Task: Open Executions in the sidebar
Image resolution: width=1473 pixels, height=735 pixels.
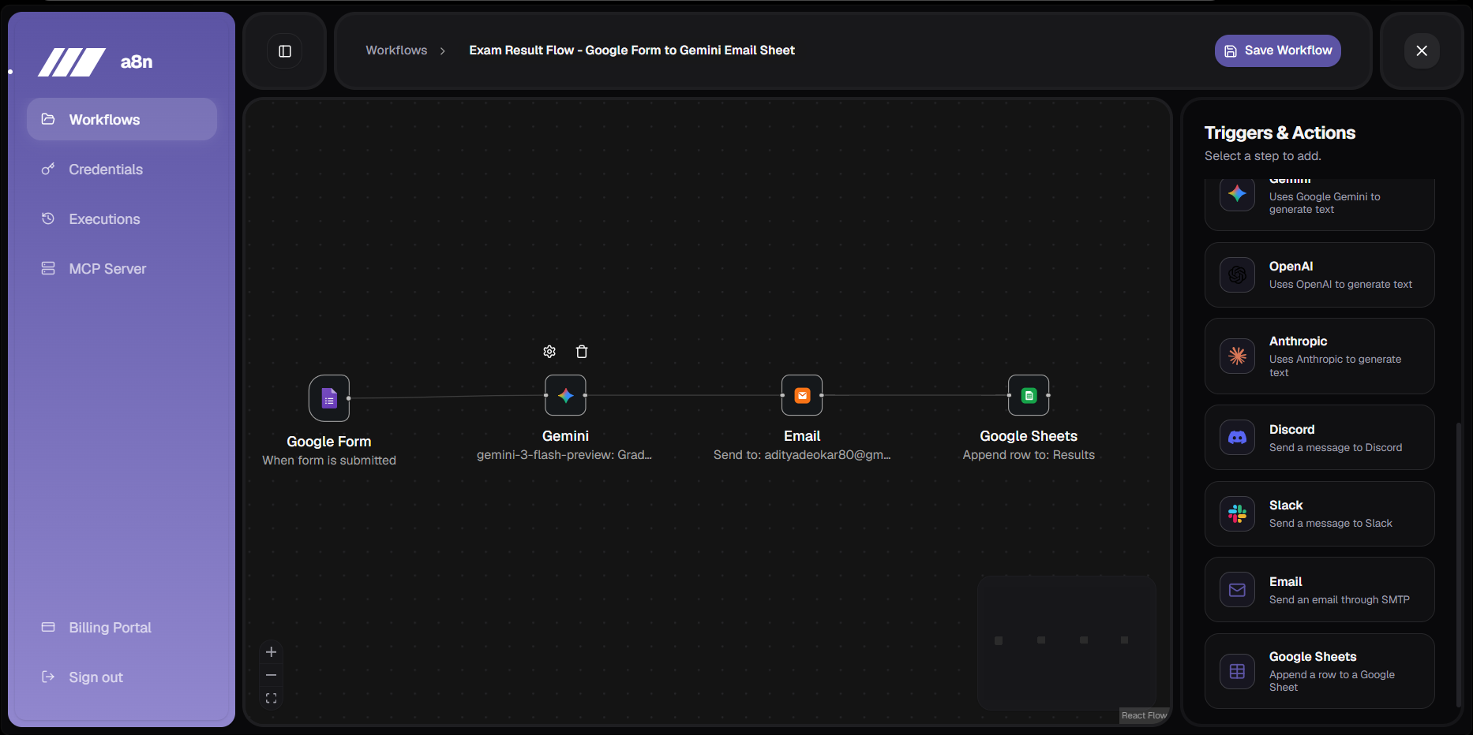Action: click(x=122, y=219)
